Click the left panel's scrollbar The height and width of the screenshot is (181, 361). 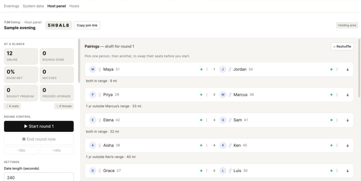(79, 61)
